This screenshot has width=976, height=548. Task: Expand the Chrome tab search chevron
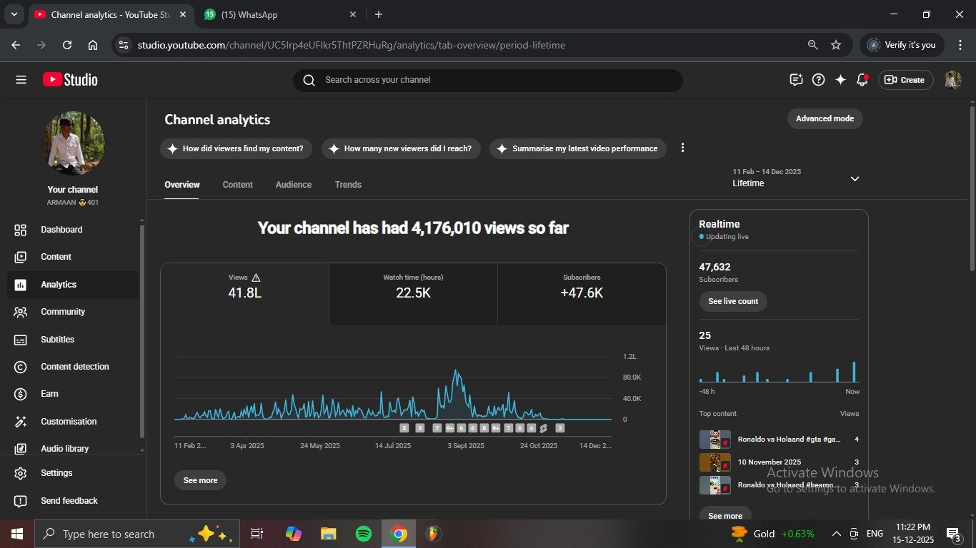pyautogui.click(x=14, y=14)
